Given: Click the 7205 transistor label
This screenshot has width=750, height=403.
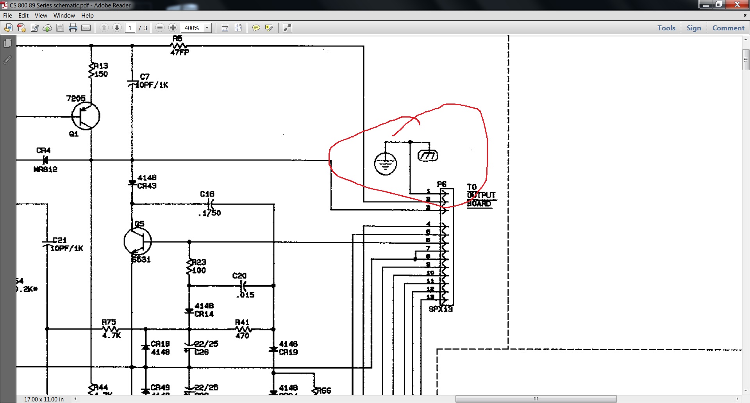Looking at the screenshot, I should click(76, 98).
